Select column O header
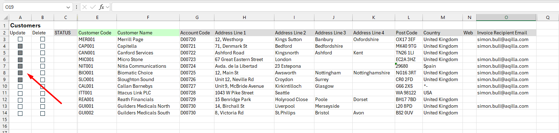The height and width of the screenshot is (133, 559). click(506, 18)
